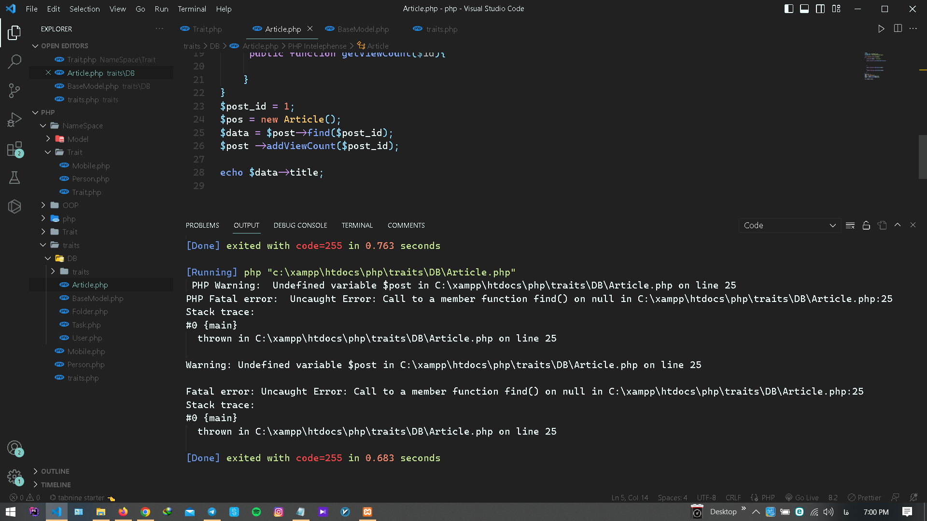Open output log in editor

point(882,225)
